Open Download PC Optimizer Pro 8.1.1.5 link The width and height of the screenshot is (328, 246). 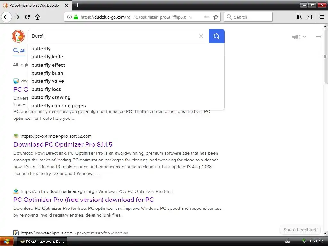[63, 144]
